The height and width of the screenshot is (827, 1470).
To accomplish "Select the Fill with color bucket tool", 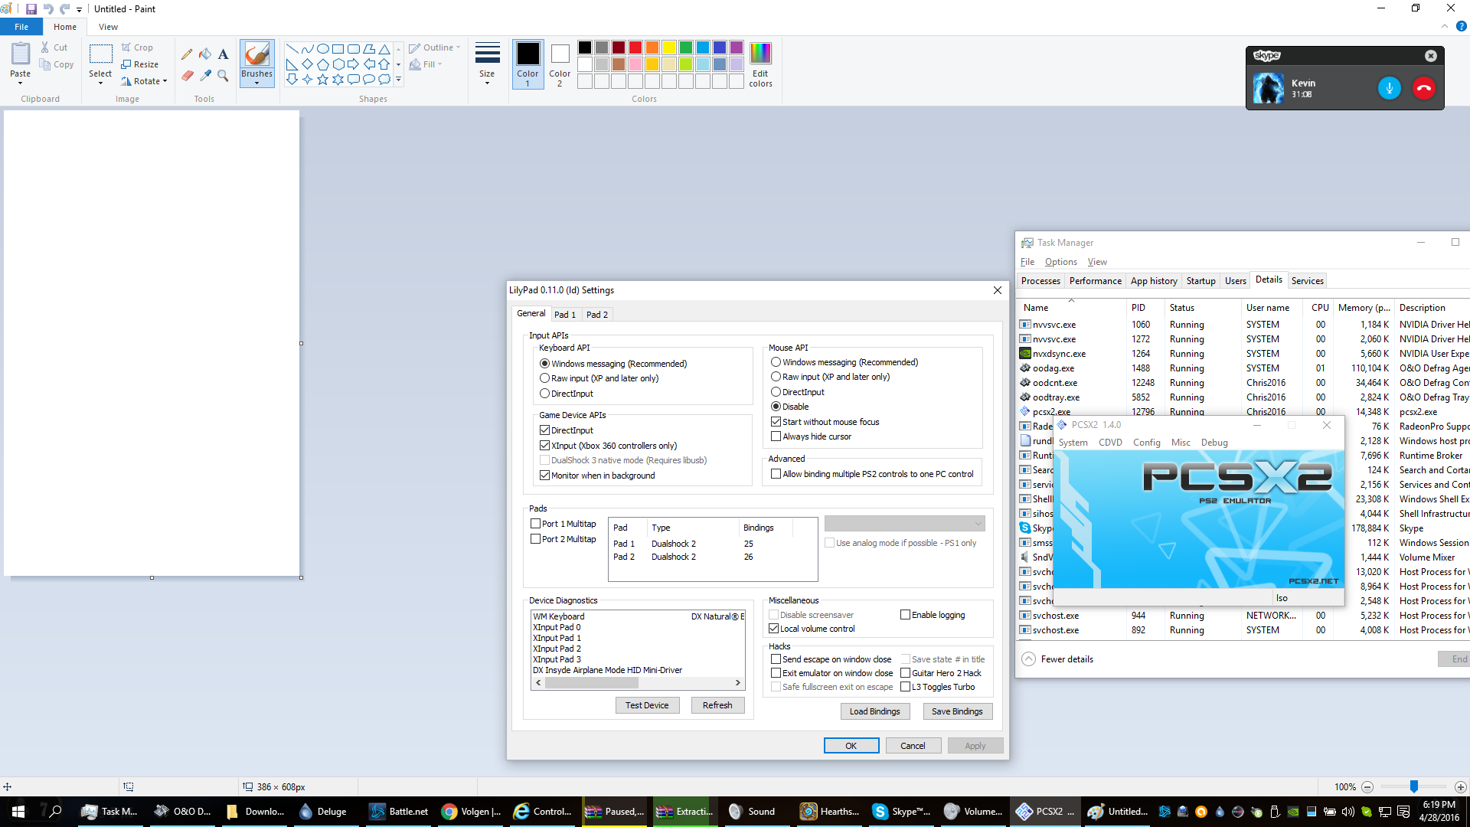I will point(205,54).
